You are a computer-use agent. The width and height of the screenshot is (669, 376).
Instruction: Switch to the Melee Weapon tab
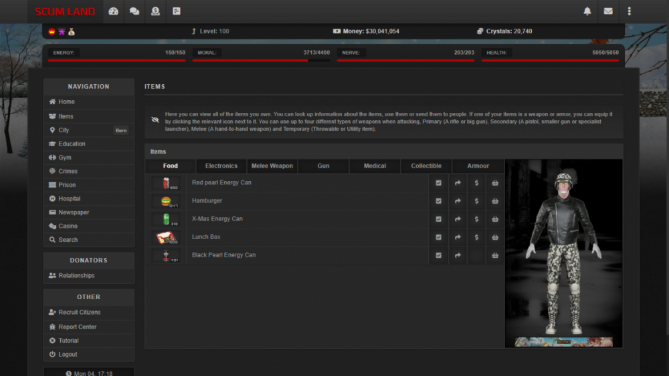click(x=272, y=166)
